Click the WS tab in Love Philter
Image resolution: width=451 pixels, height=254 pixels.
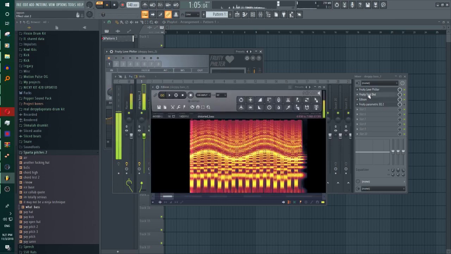[x=183, y=70]
